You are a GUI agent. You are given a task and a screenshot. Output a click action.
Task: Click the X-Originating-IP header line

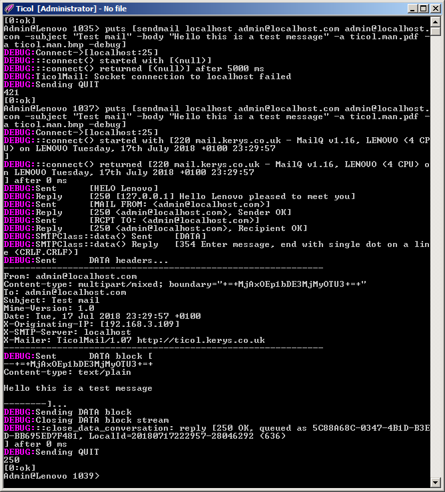(91, 324)
